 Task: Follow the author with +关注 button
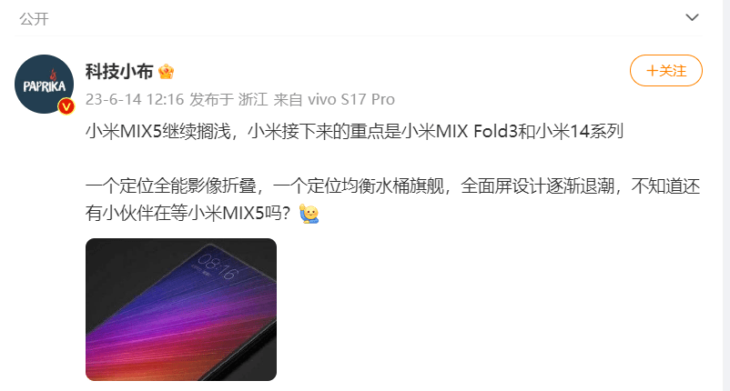[665, 71]
